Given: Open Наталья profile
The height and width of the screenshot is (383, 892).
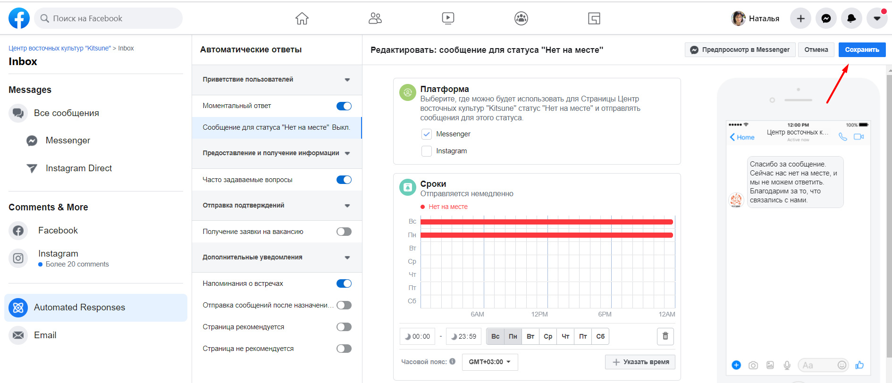Looking at the screenshot, I should pyautogui.click(x=756, y=18).
